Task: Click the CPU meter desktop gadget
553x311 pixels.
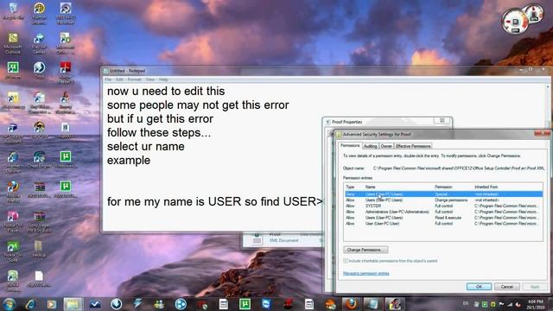Action: [x=515, y=22]
